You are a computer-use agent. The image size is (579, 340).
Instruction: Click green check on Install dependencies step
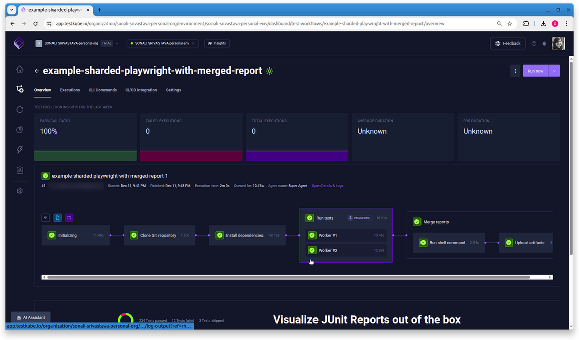[220, 235]
